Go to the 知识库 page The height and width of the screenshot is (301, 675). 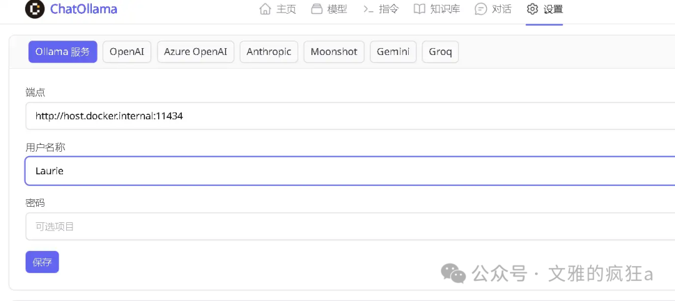coord(445,9)
